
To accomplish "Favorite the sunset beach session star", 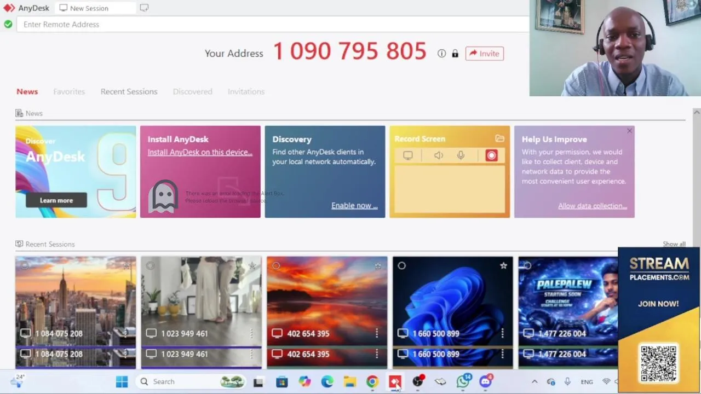I will pos(378,266).
